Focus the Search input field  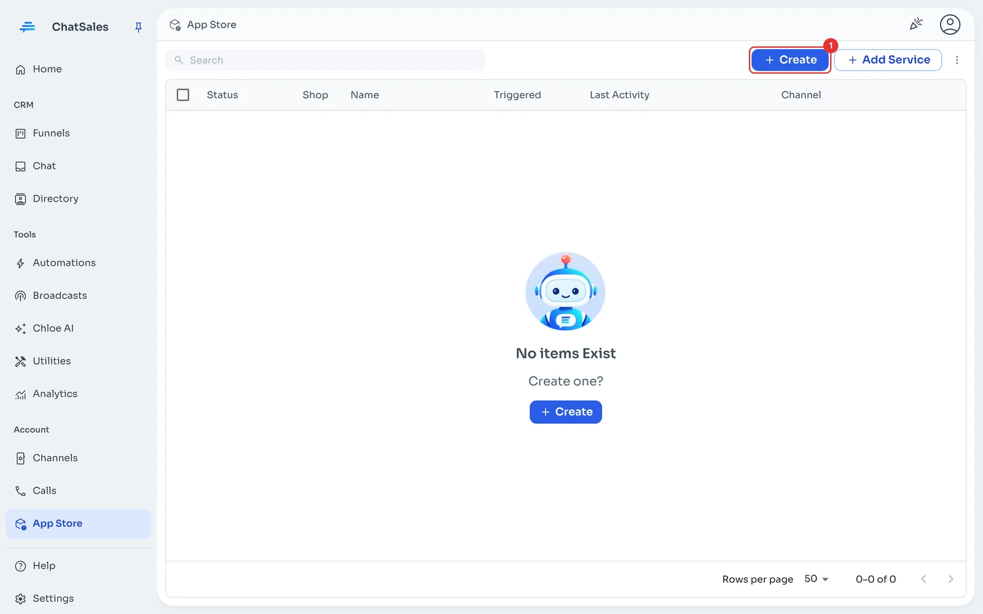326,60
